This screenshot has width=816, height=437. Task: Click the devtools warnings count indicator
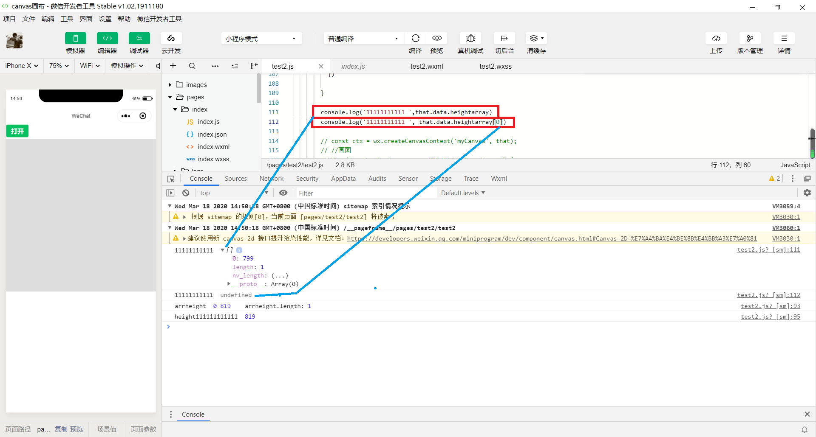point(774,179)
